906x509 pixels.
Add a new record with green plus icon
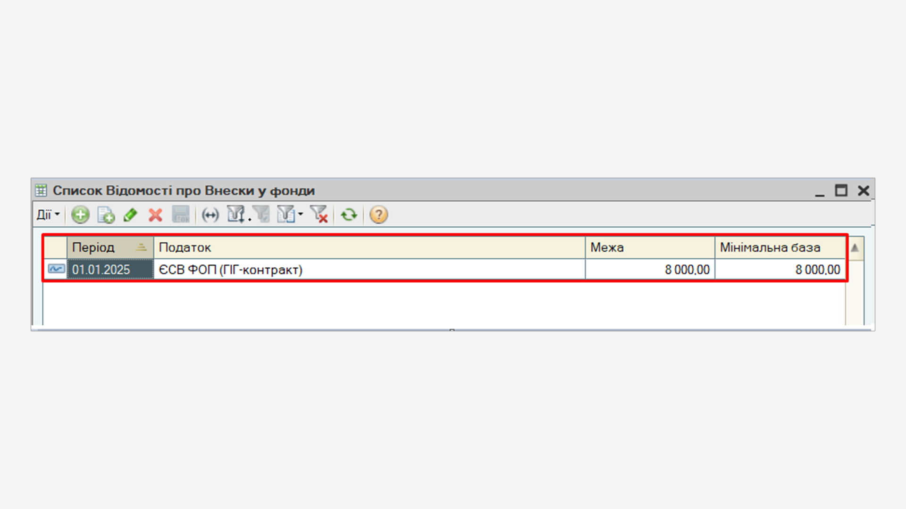point(80,215)
